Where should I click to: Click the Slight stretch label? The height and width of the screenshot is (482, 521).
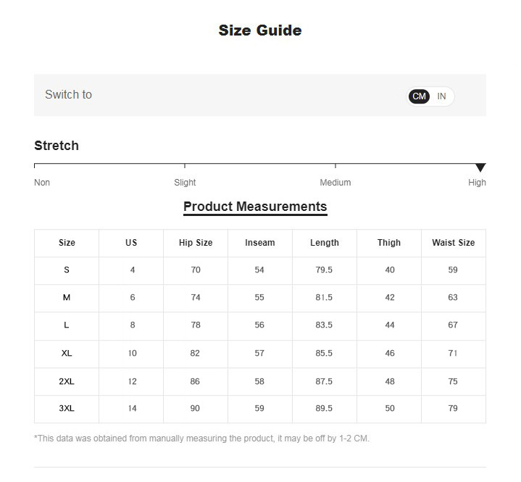(185, 183)
